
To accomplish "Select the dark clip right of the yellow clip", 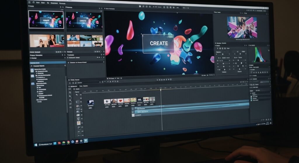I will coord(140,100).
